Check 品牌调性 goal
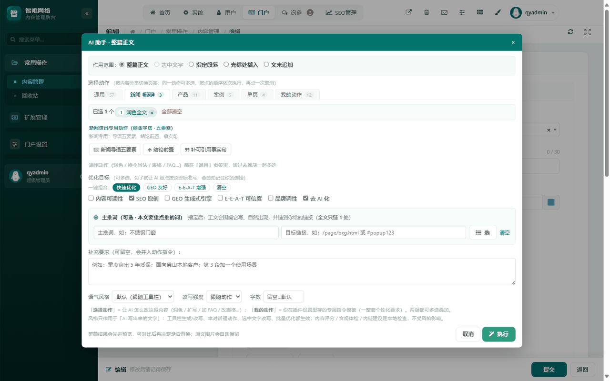This screenshot has height=381, width=610. point(271,198)
